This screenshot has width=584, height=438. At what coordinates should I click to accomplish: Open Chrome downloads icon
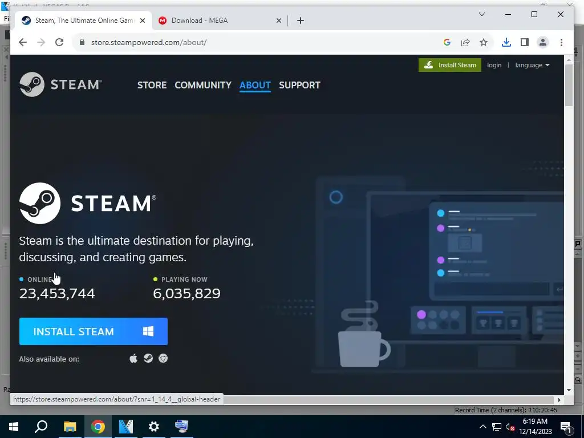click(x=506, y=42)
